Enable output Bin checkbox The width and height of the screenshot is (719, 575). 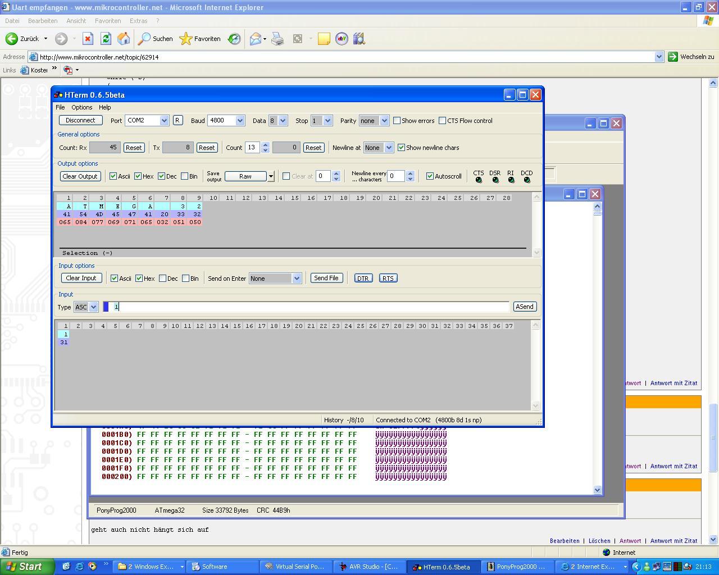[185, 176]
